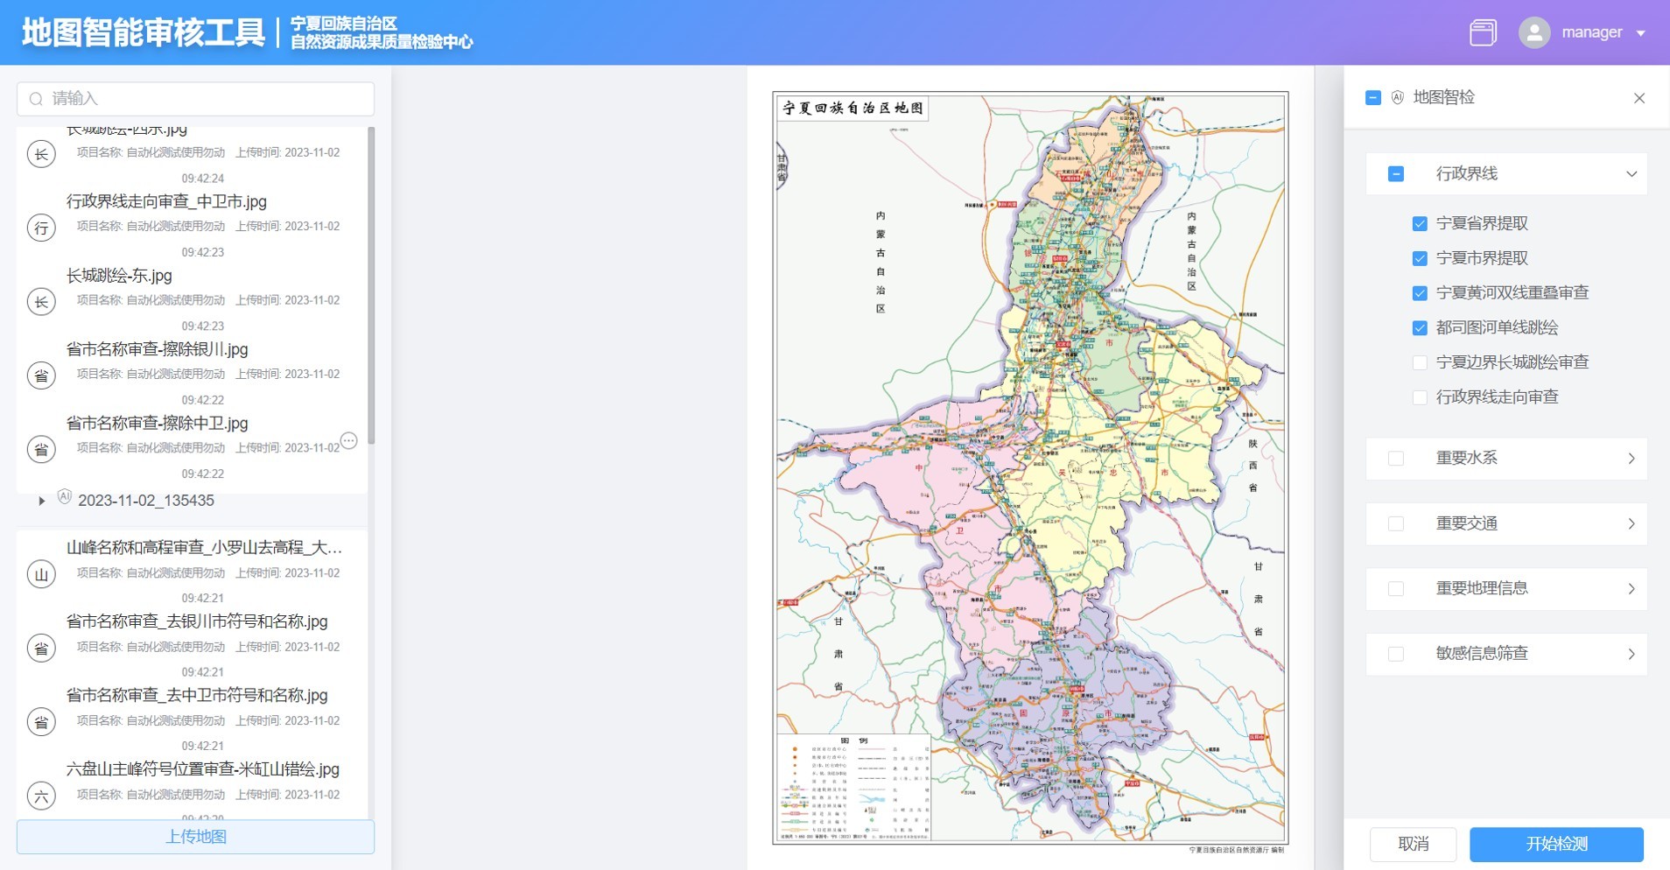Open file 行政界线走向审查_中卫市.jpg
The height and width of the screenshot is (870, 1670).
click(x=166, y=201)
